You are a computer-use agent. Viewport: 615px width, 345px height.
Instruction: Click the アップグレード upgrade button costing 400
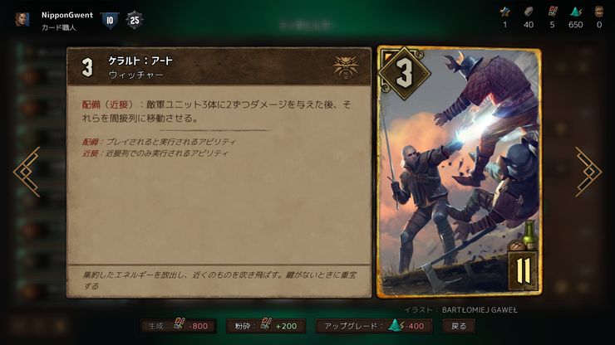coord(374,326)
